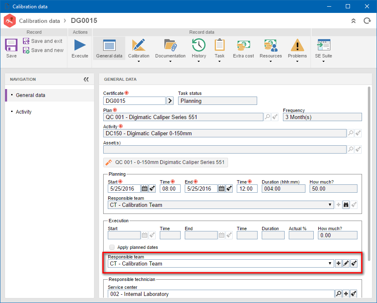Click the Planning start Time field
The width and height of the screenshot is (377, 303).
click(x=170, y=189)
